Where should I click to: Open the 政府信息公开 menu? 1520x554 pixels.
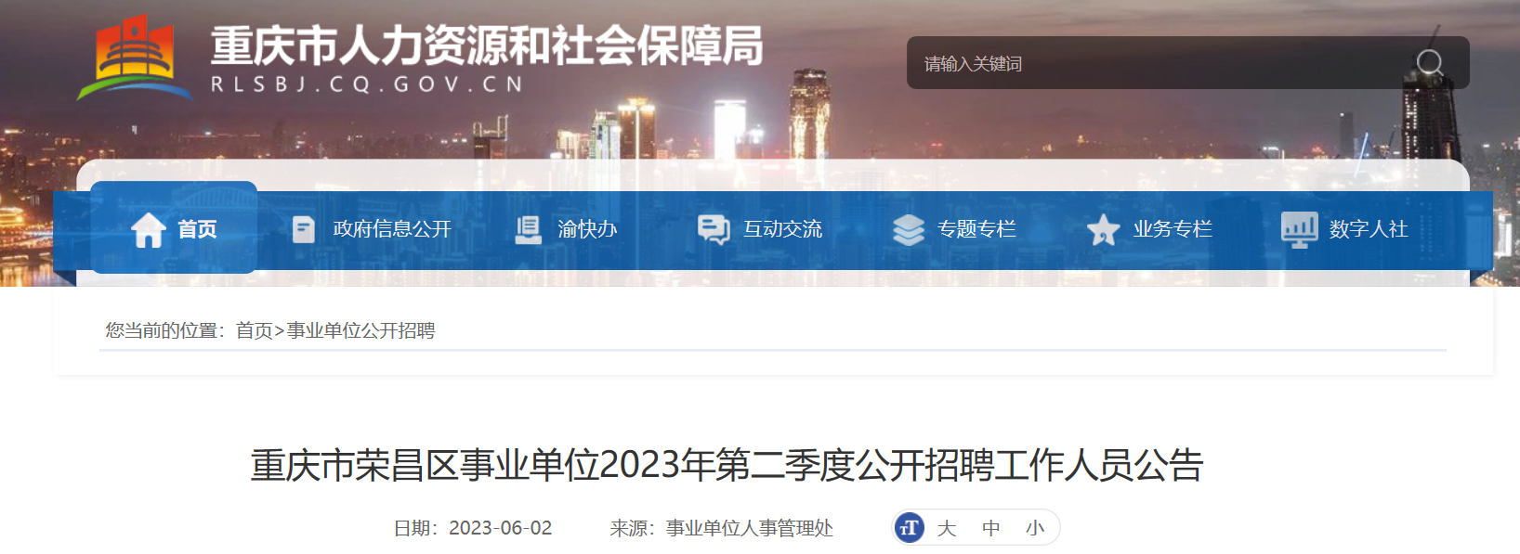[372, 229]
